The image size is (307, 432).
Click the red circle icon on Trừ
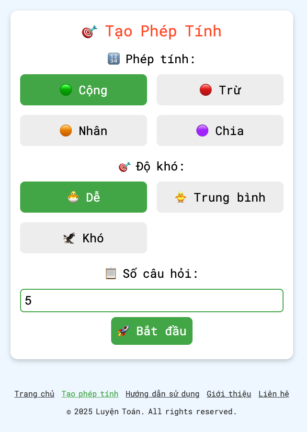[205, 90]
